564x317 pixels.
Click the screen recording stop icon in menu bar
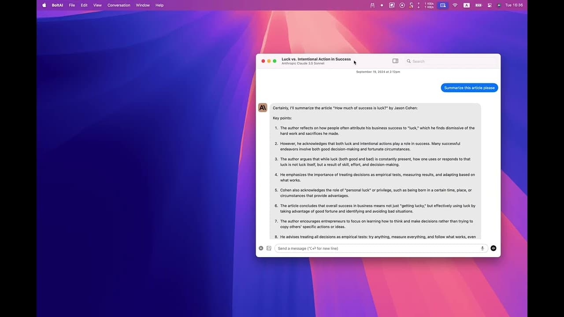pyautogui.click(x=402, y=5)
